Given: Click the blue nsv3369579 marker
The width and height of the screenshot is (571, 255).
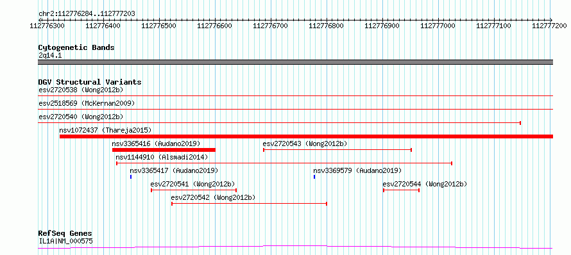Looking at the screenshot, I should (314, 177).
